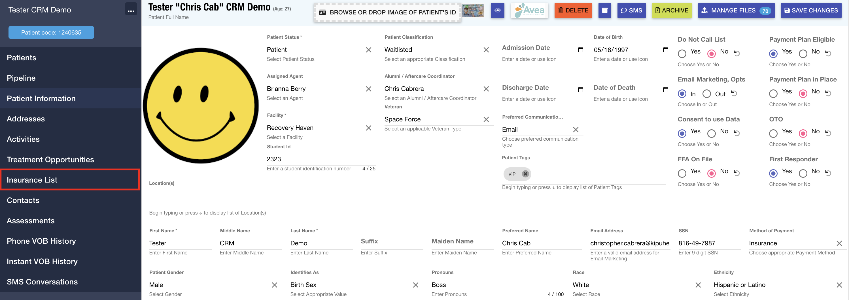849x300 pixels.
Task: Remove the VIP patient tag
Action: click(x=525, y=174)
